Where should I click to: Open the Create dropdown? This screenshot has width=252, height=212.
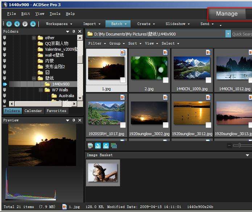146,24
